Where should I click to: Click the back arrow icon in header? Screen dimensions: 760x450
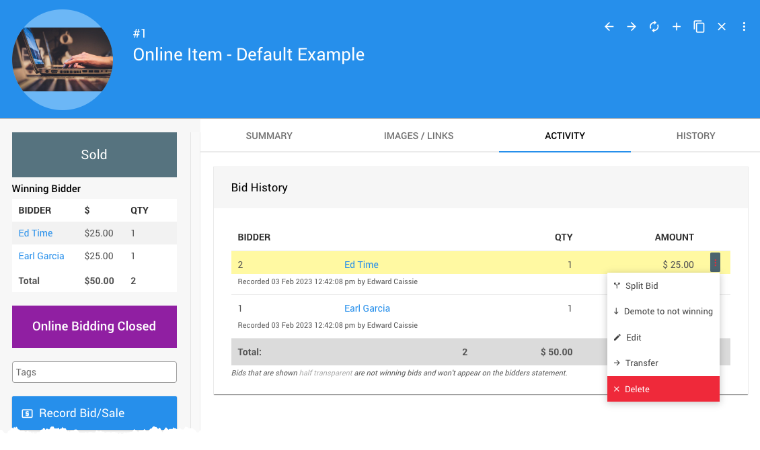[609, 27]
